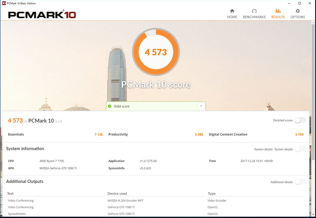This screenshot has width=316, height=218.
Task: Enable the Detailed scores toggle
Action: [x=300, y=121]
